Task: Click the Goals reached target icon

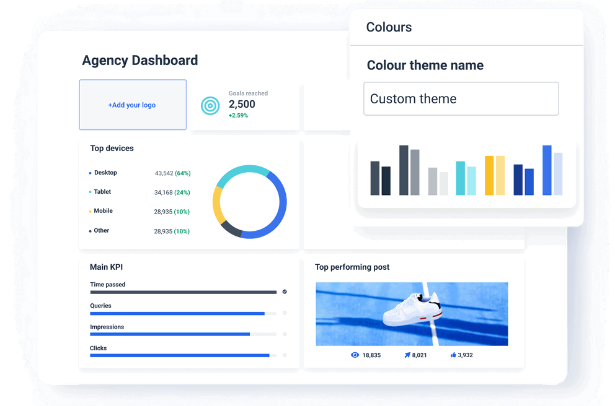Action: click(x=211, y=105)
